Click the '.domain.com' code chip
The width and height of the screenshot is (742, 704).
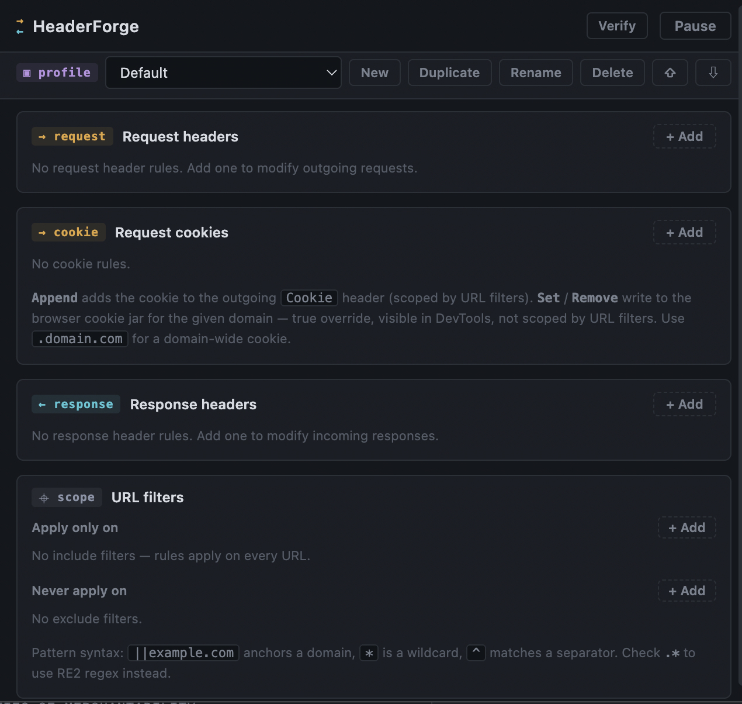pyautogui.click(x=80, y=339)
